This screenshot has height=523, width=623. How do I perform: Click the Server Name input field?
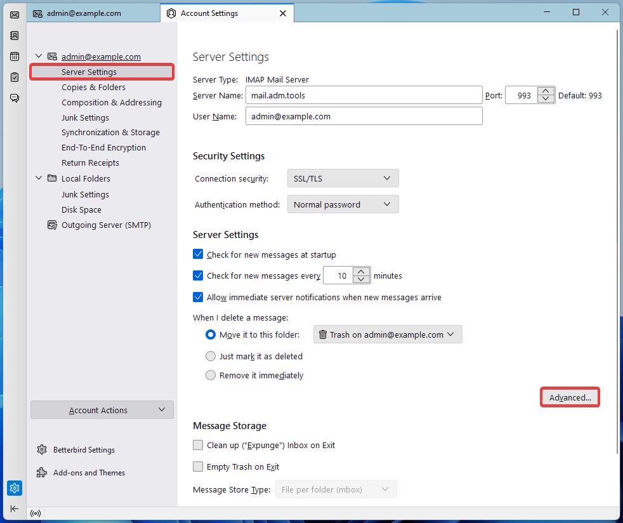pyautogui.click(x=364, y=95)
